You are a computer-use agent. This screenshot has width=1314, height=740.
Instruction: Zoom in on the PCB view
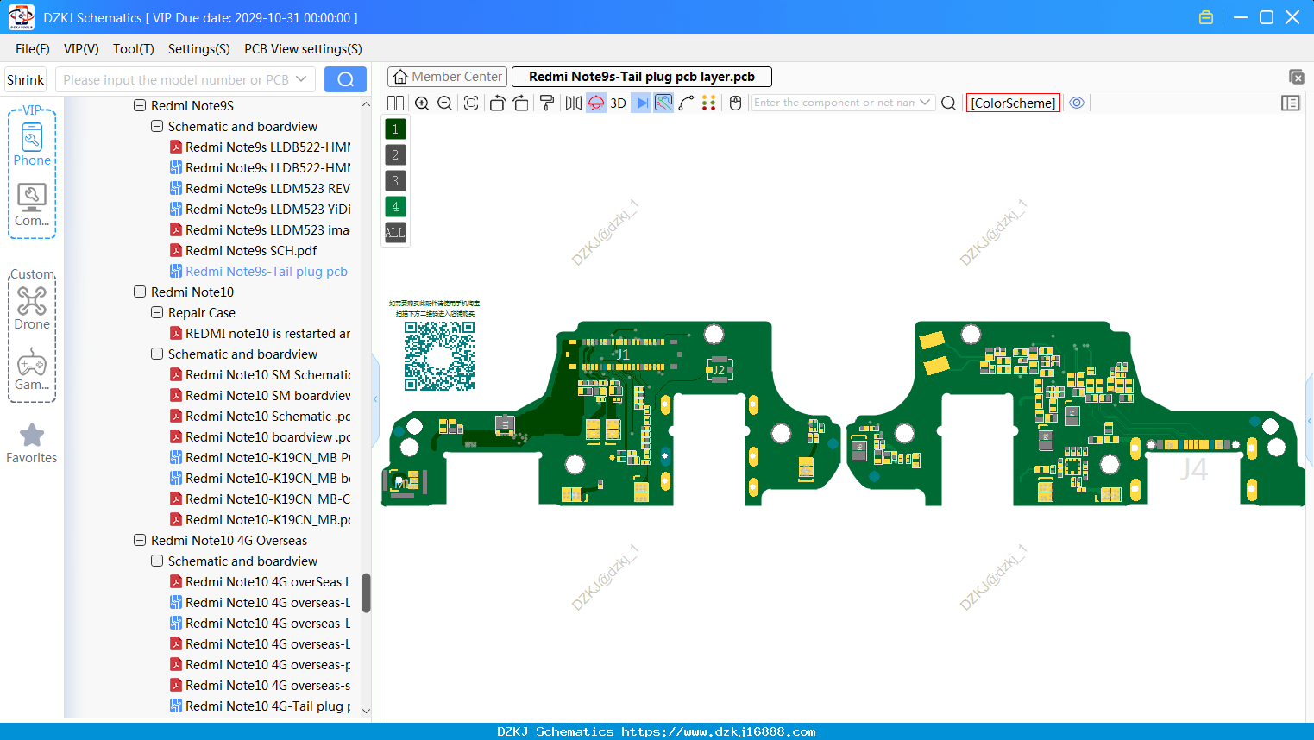pyautogui.click(x=422, y=103)
